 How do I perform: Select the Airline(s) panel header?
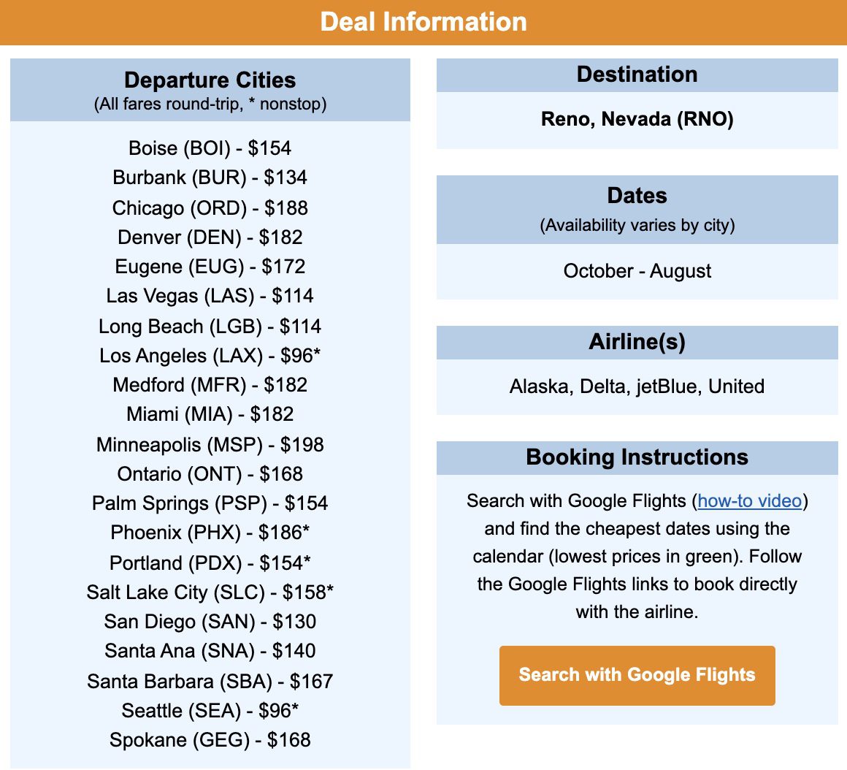click(637, 341)
